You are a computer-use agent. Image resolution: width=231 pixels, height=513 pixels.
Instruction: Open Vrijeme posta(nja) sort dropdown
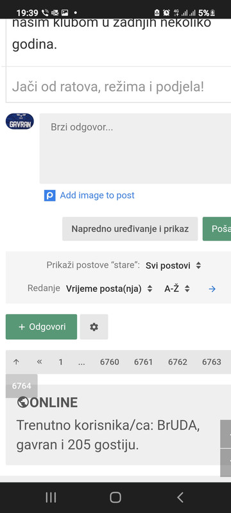(x=109, y=289)
